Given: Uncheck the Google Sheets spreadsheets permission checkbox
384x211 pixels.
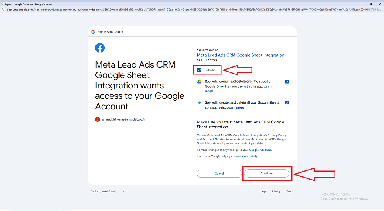Looking at the screenshot, I should (x=287, y=102).
